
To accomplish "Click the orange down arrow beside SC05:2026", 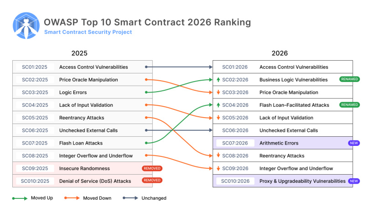I will (219, 118).
